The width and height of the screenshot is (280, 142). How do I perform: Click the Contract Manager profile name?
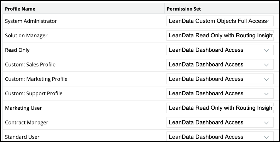tap(27, 122)
